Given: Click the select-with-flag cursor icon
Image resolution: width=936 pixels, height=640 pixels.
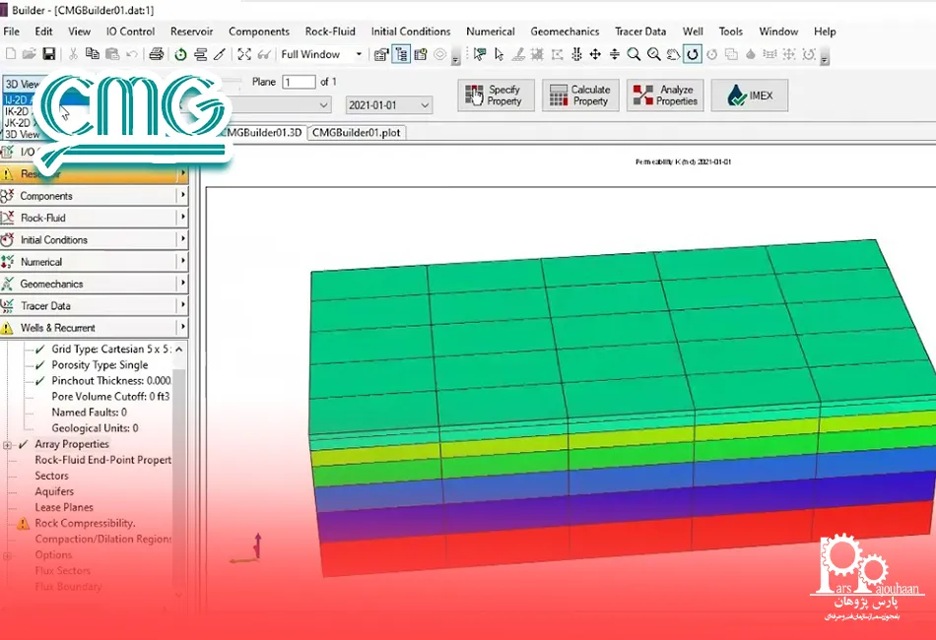Looking at the screenshot, I should pyautogui.click(x=480, y=55).
